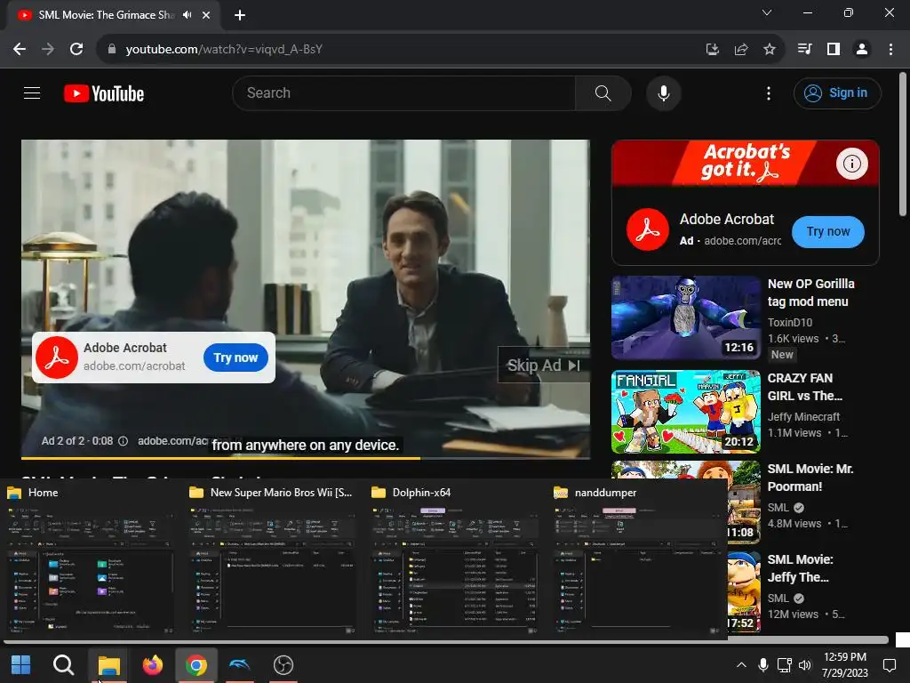Open SML Movie: Jeffy The... title link
The image size is (910, 683).
(801, 568)
